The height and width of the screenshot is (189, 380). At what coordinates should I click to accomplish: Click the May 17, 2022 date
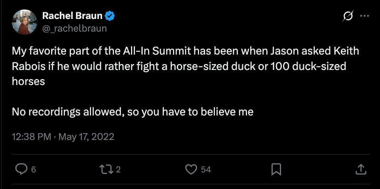tap(86, 137)
